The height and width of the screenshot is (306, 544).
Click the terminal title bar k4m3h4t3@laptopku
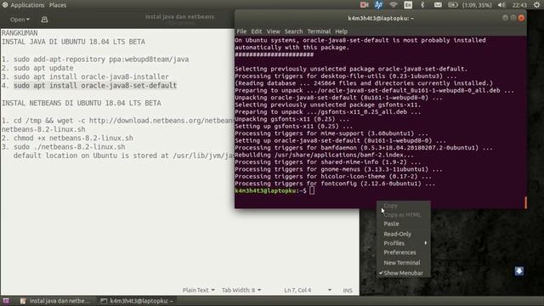[381, 19]
